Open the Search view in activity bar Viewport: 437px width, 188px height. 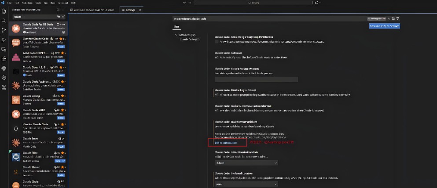(x=4, y=21)
